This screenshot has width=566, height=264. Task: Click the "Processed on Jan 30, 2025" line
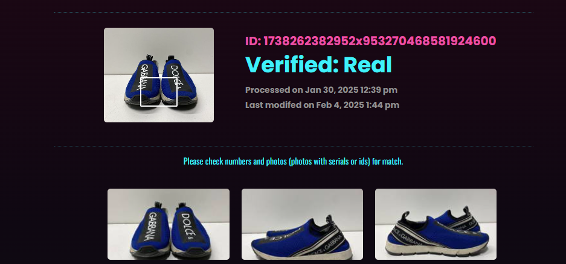pyautogui.click(x=321, y=90)
